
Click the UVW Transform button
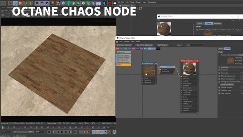coord(227,84)
